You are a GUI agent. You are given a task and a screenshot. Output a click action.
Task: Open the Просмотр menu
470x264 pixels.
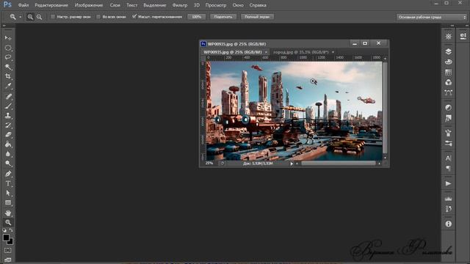(216, 5)
